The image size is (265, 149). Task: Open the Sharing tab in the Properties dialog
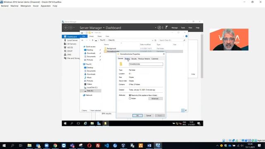tap(127, 59)
